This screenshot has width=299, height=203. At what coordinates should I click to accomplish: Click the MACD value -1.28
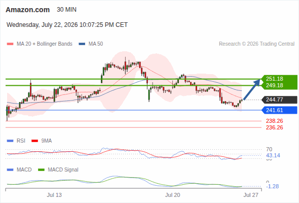pos(273,186)
